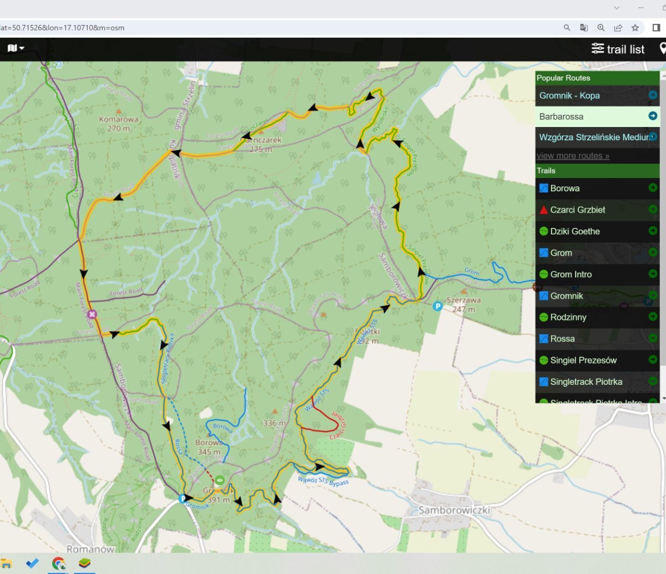The width and height of the screenshot is (666, 574).
Task: Click the view more routes link
Action: [573, 156]
